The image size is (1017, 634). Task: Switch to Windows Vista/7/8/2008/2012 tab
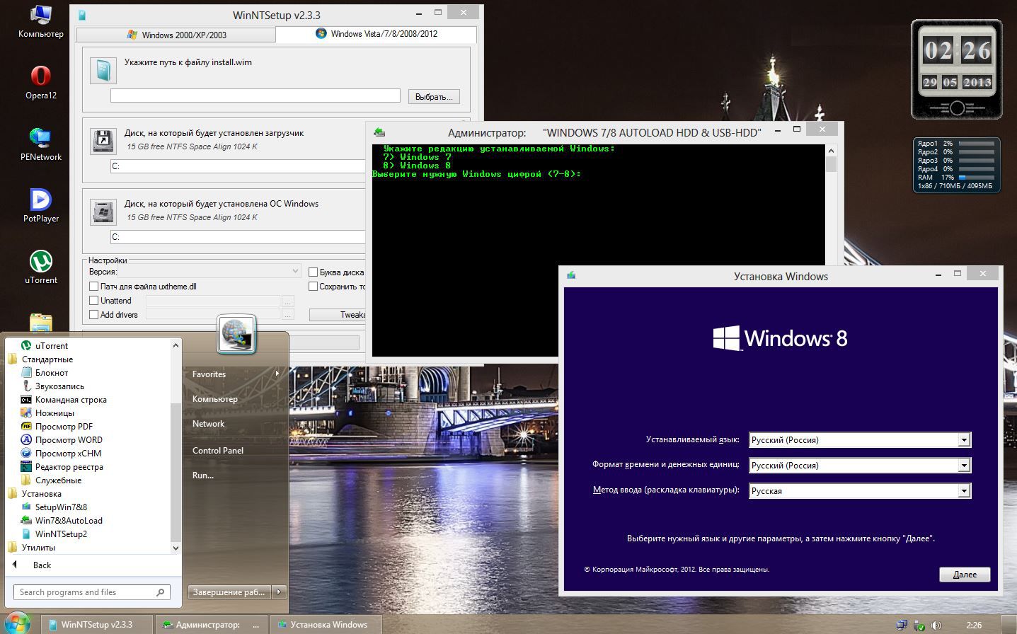pos(376,34)
